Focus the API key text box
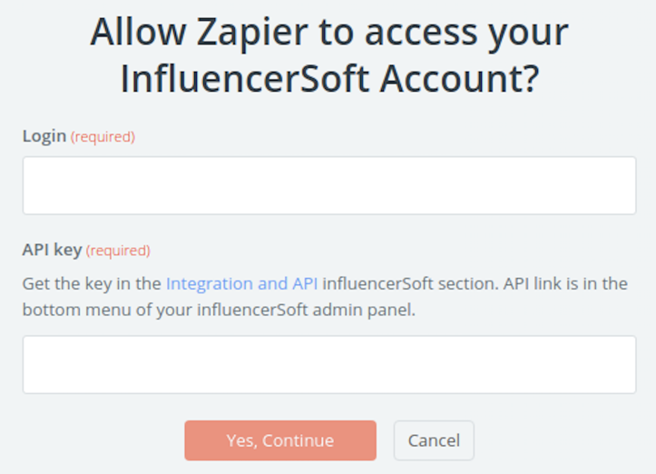Viewport: 656px width, 474px height. coord(328,364)
